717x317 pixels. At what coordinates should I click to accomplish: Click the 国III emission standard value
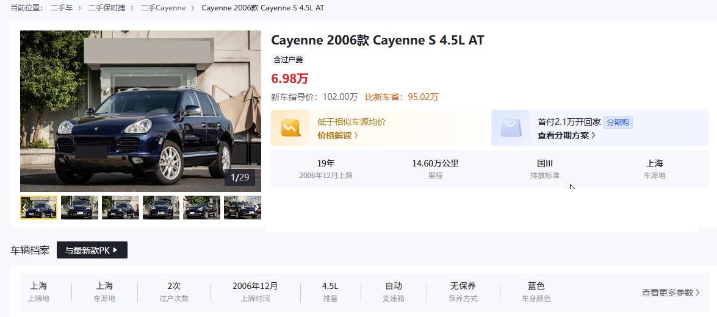click(544, 163)
